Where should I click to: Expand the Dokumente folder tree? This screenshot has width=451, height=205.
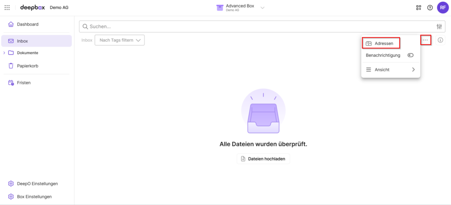pyautogui.click(x=4, y=53)
